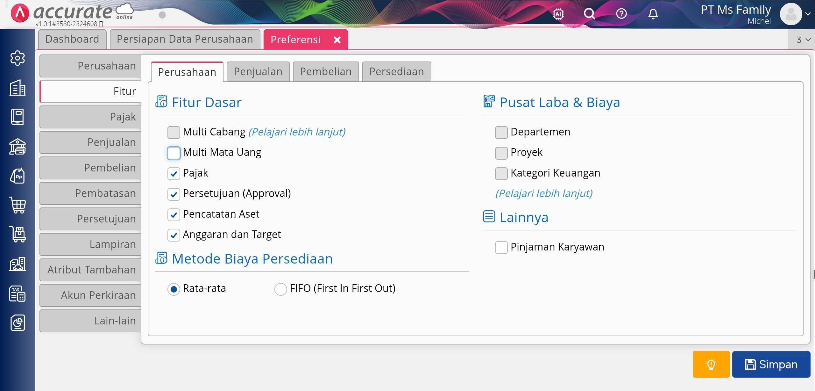Viewport: 815px width, 391px height.
Task: Expand the user account dropdown arrow
Action: (808, 14)
